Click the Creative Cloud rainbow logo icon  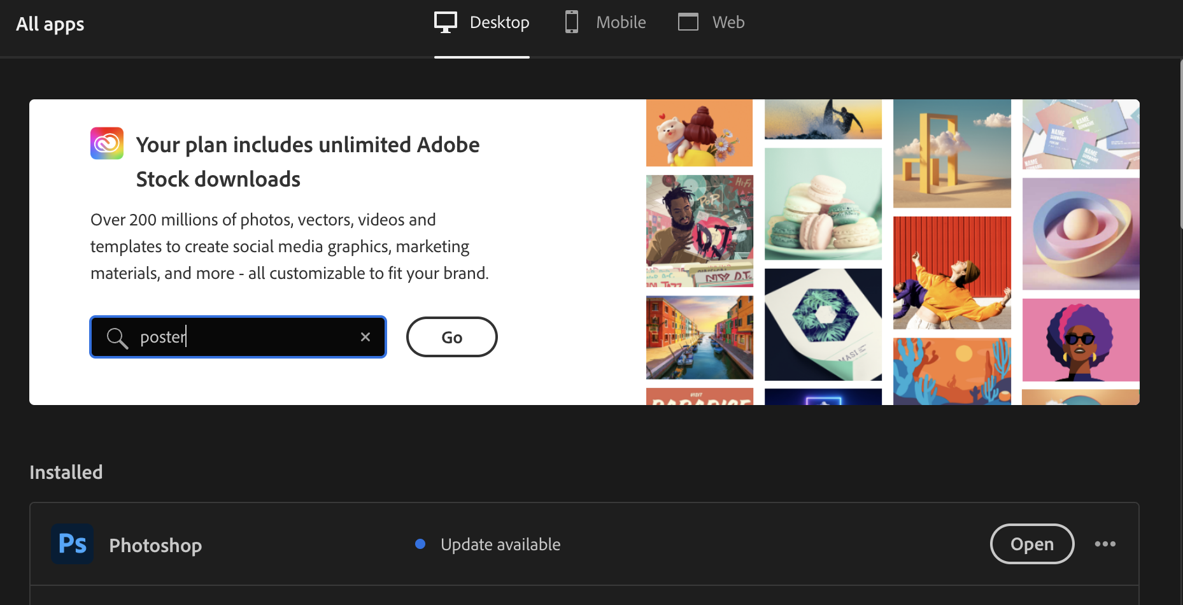tap(106, 143)
